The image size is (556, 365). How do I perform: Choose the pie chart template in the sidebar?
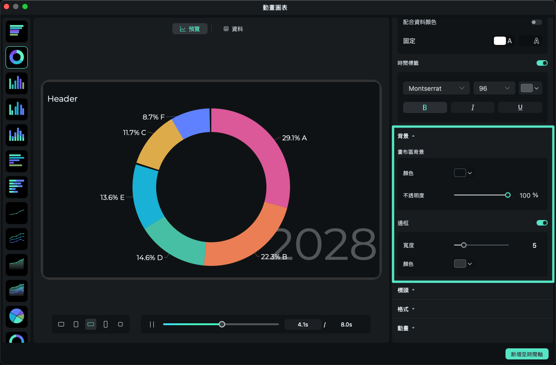pos(17,316)
